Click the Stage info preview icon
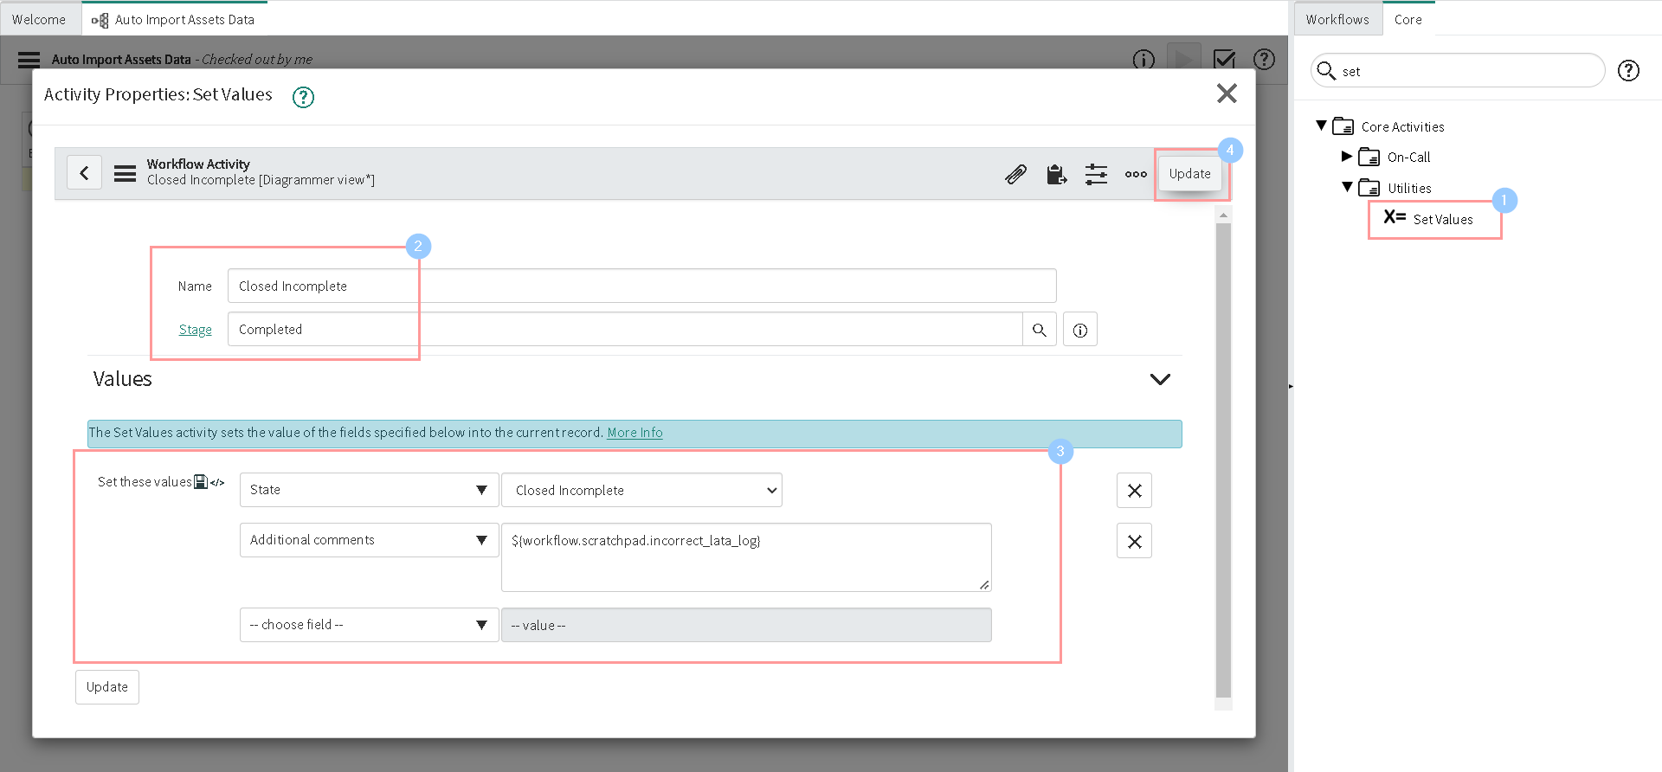The height and width of the screenshot is (772, 1662). [x=1079, y=330]
